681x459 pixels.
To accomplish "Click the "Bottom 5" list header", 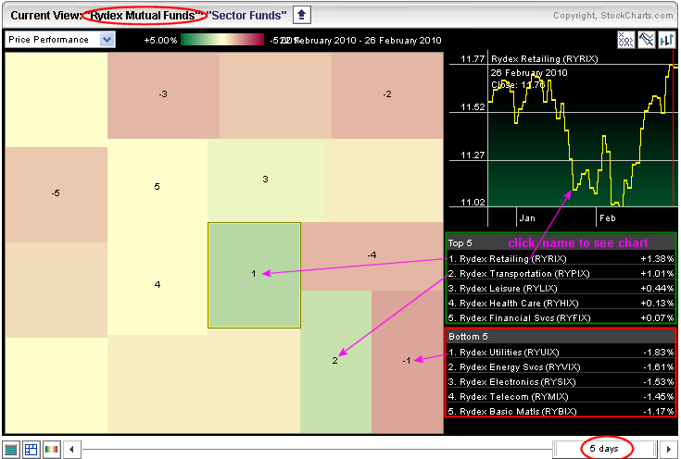I will 561,336.
